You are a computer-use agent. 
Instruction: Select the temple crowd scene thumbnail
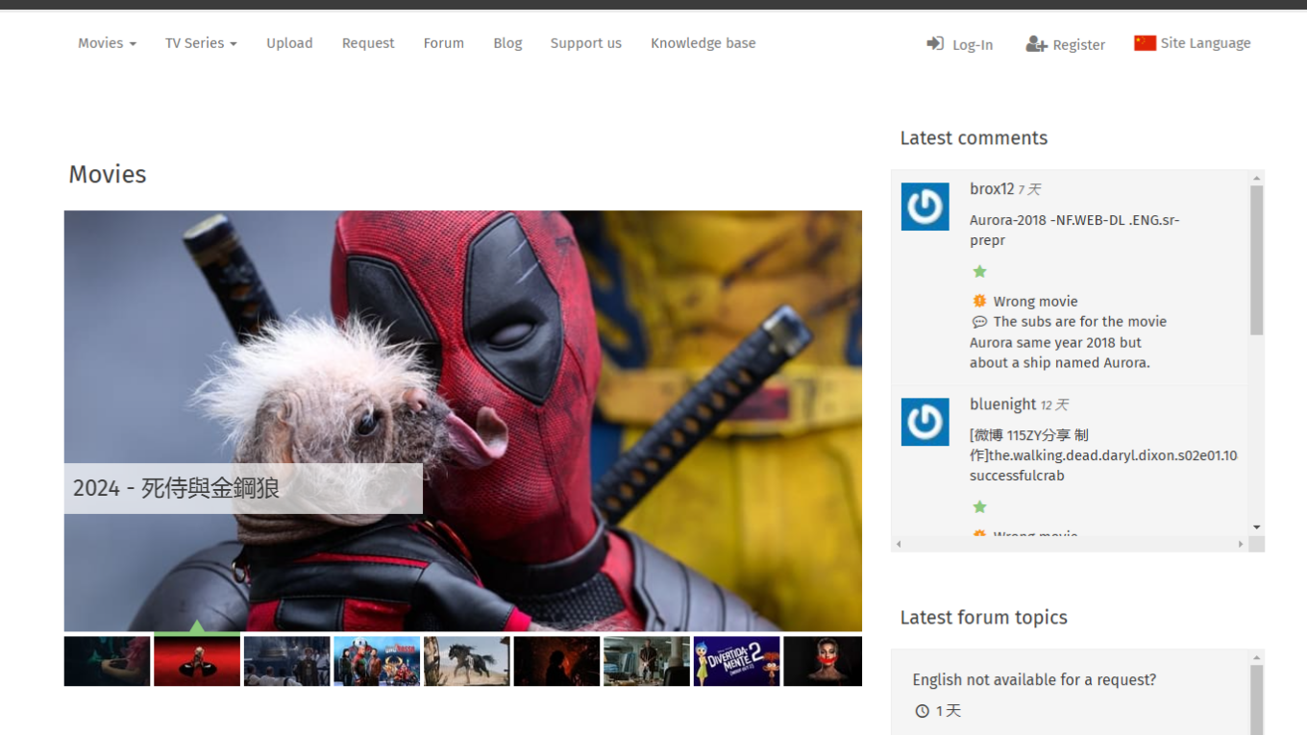pyautogui.click(x=286, y=661)
